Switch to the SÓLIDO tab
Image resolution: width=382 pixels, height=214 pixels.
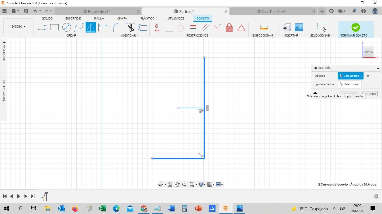click(x=47, y=18)
